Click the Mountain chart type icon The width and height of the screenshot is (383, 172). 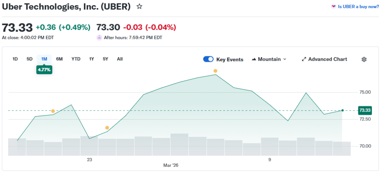point(254,59)
